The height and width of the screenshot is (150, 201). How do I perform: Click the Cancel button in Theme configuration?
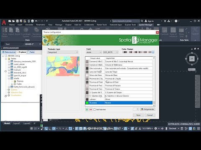coord(149,115)
